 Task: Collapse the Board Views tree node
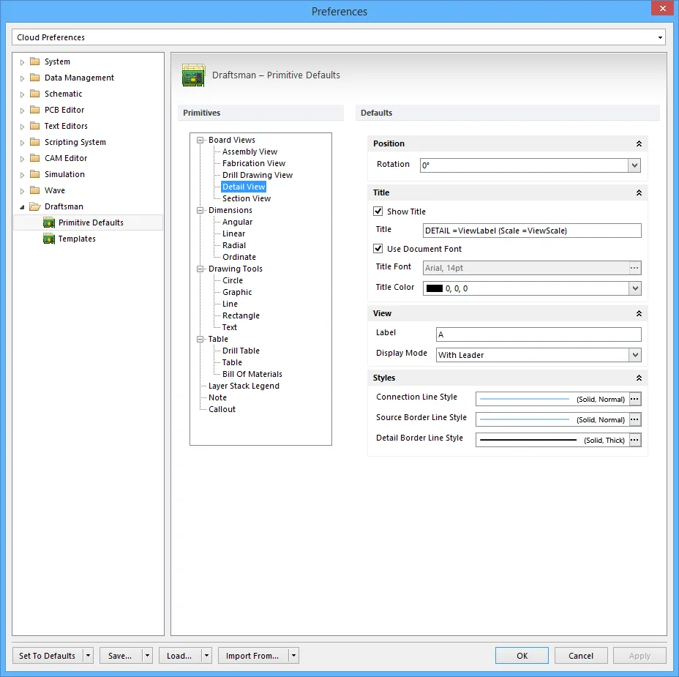pyautogui.click(x=200, y=140)
